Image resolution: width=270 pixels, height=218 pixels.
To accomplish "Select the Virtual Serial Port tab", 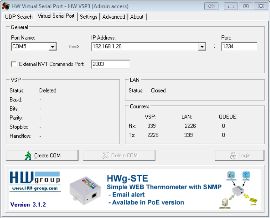I will (56, 16).
